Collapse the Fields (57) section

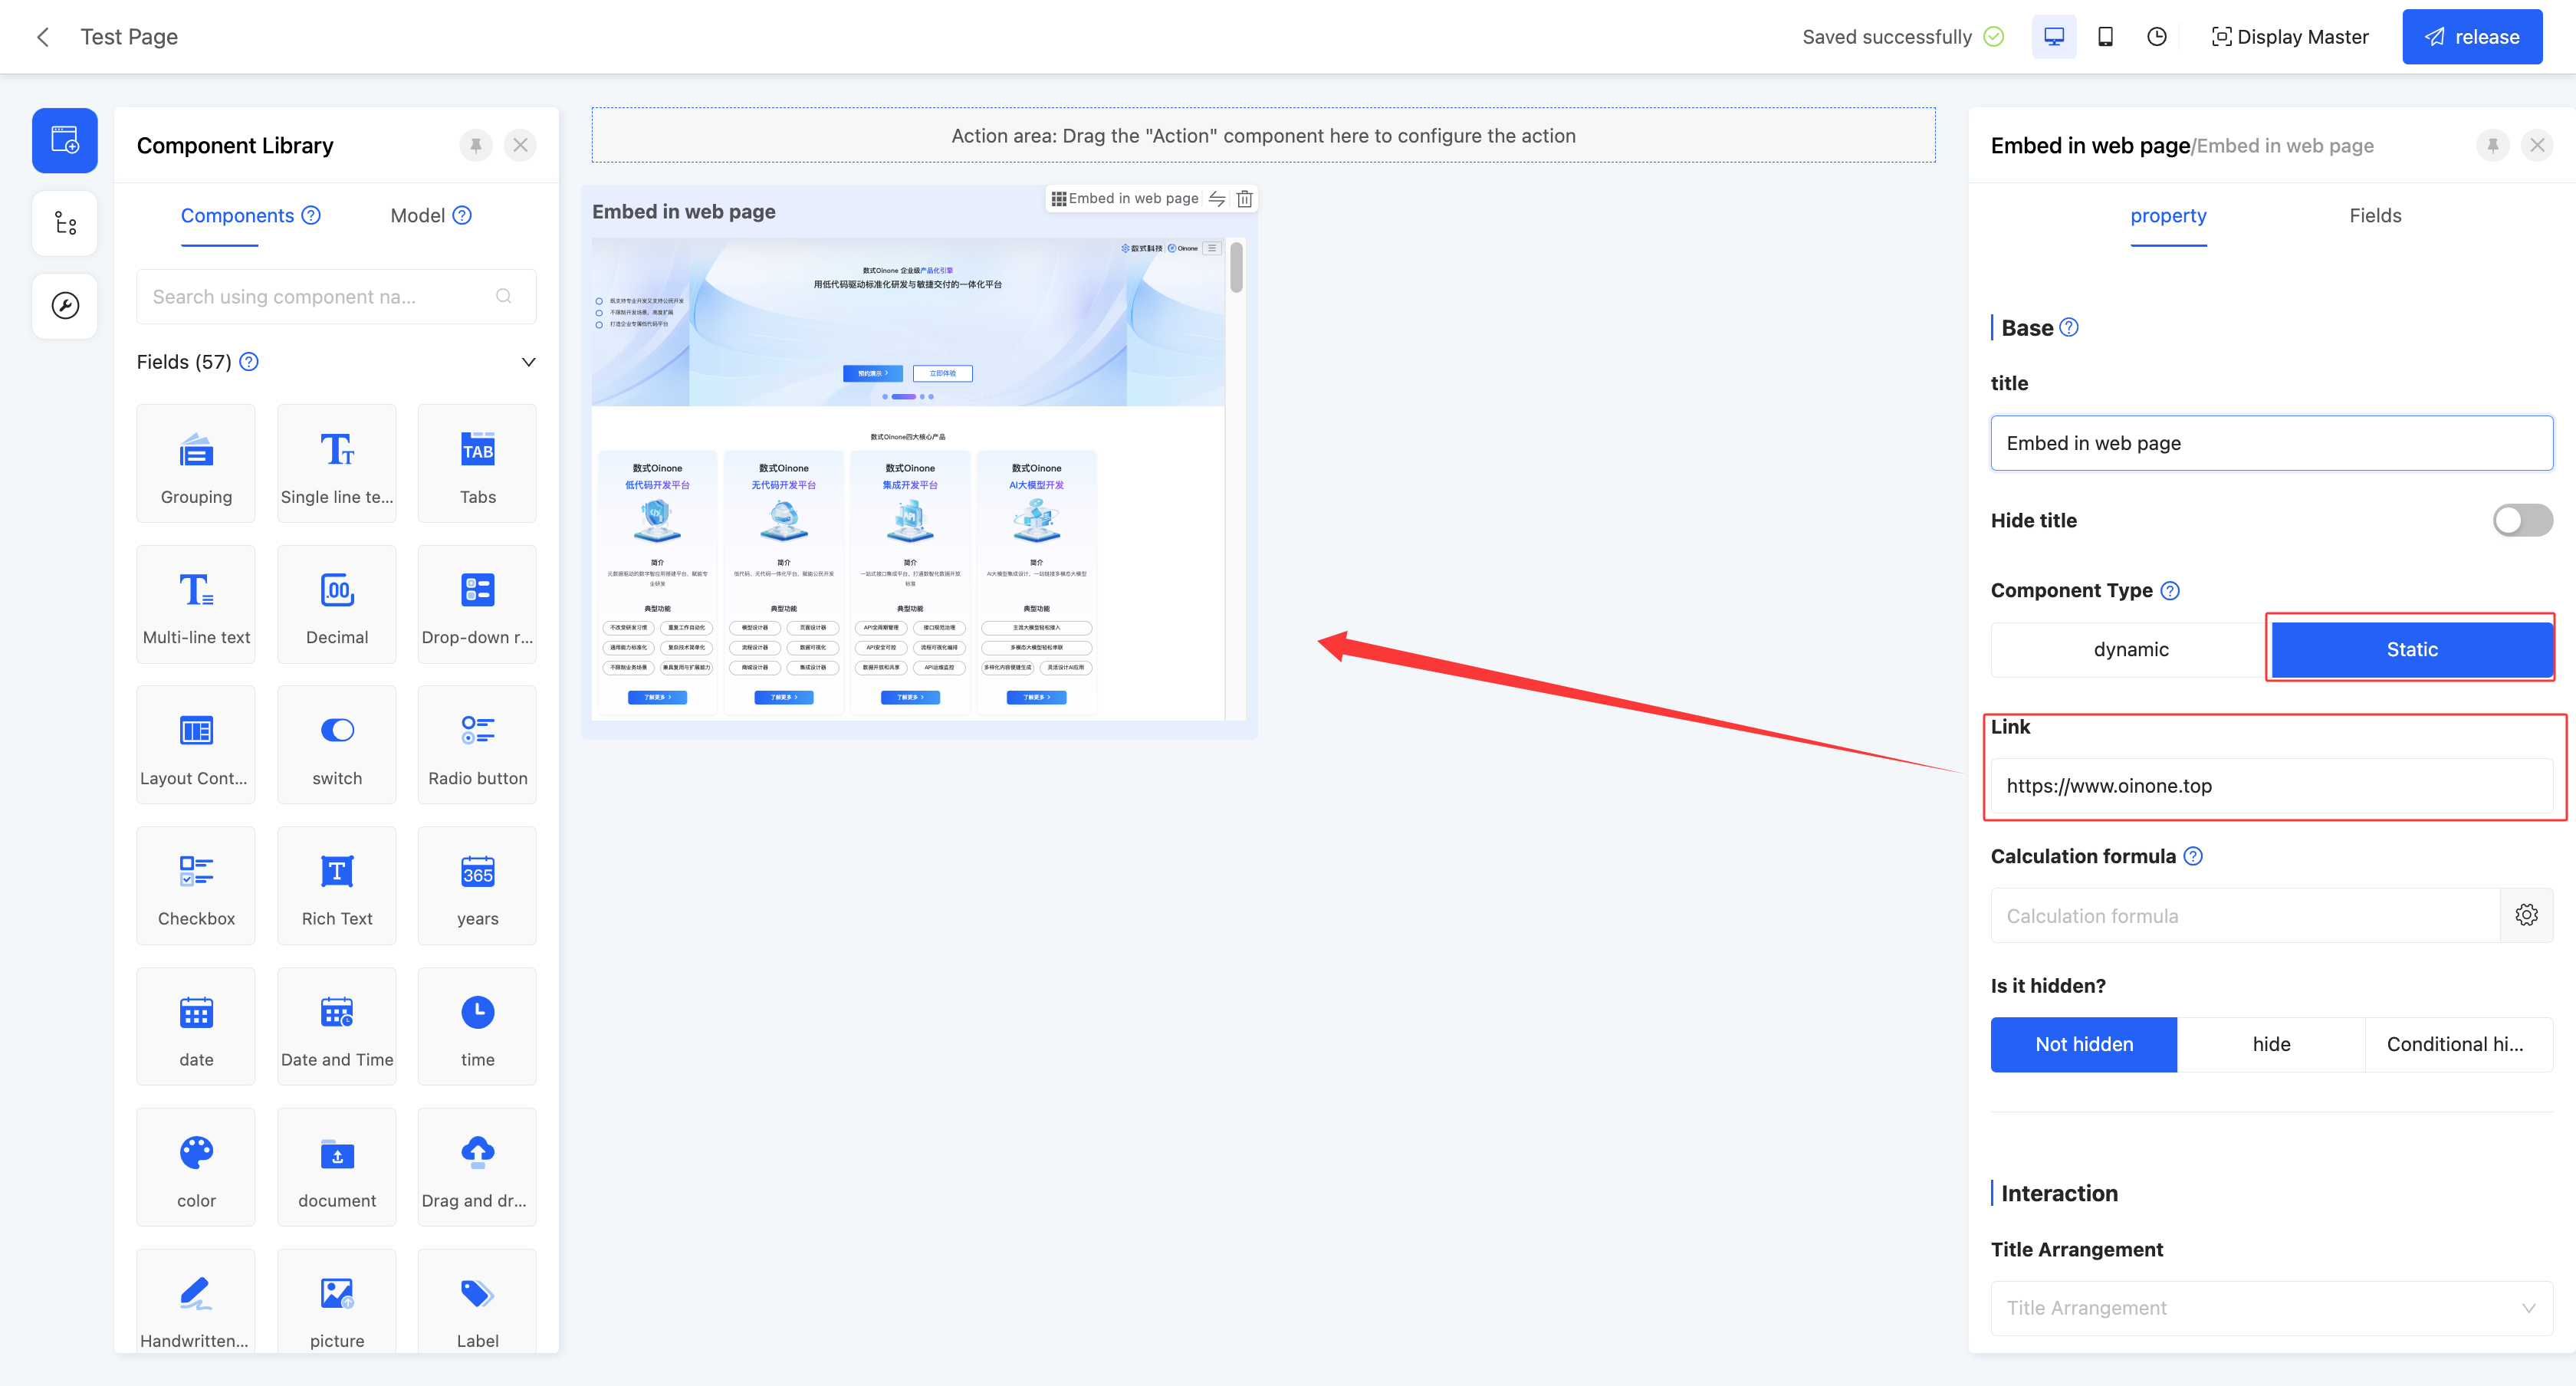[528, 362]
